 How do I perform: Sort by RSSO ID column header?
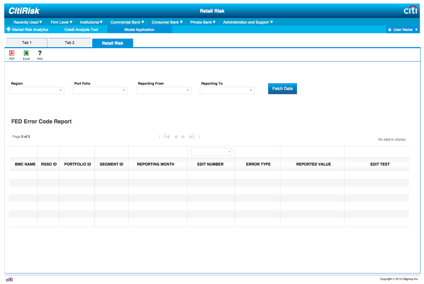[x=49, y=164]
